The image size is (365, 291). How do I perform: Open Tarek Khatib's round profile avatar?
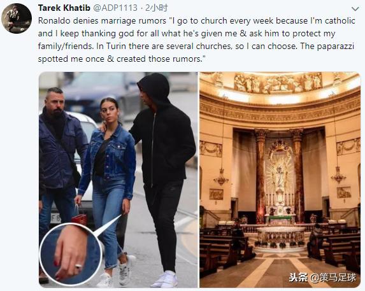[17, 18]
